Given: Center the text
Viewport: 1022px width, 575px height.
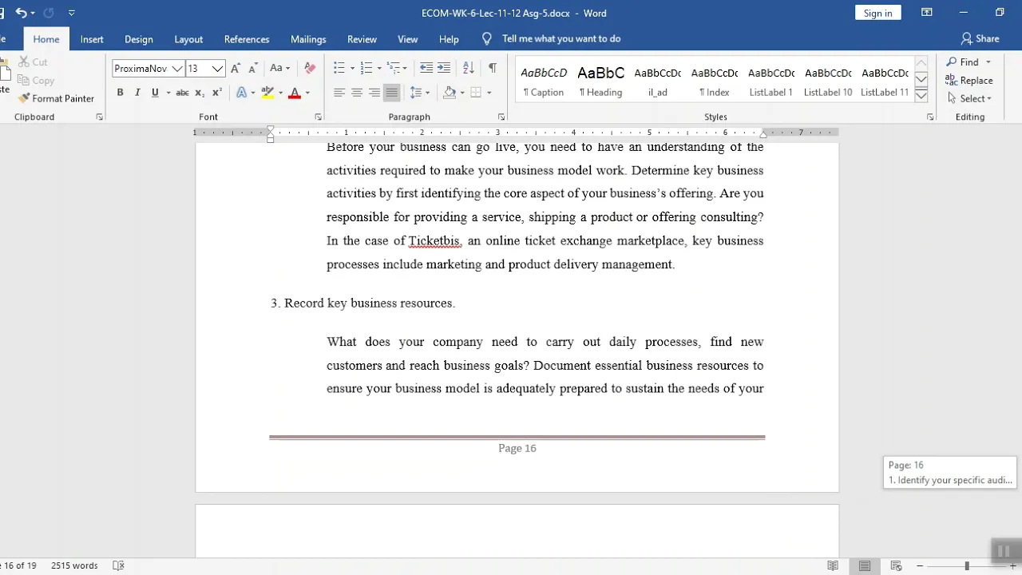Looking at the screenshot, I should click(357, 93).
